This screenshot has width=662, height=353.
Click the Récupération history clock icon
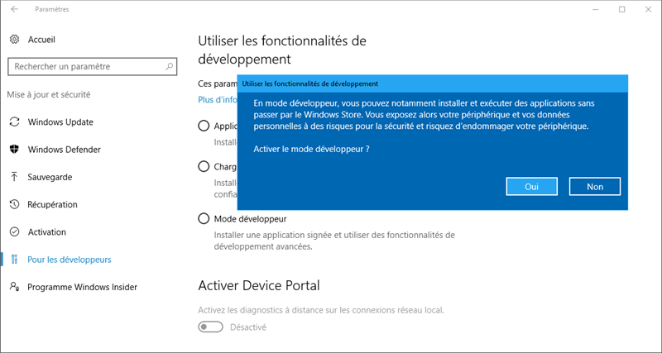pyautogui.click(x=14, y=204)
